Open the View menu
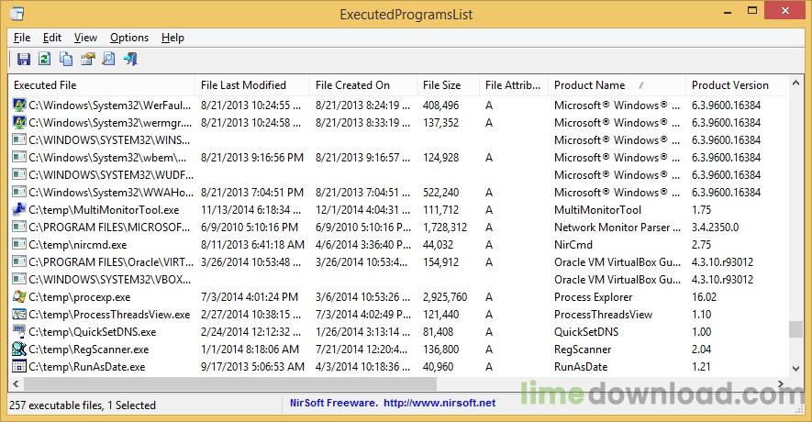The height and width of the screenshot is (422, 812). [x=85, y=38]
